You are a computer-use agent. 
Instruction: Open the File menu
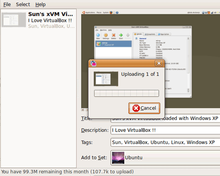tap(7, 5)
